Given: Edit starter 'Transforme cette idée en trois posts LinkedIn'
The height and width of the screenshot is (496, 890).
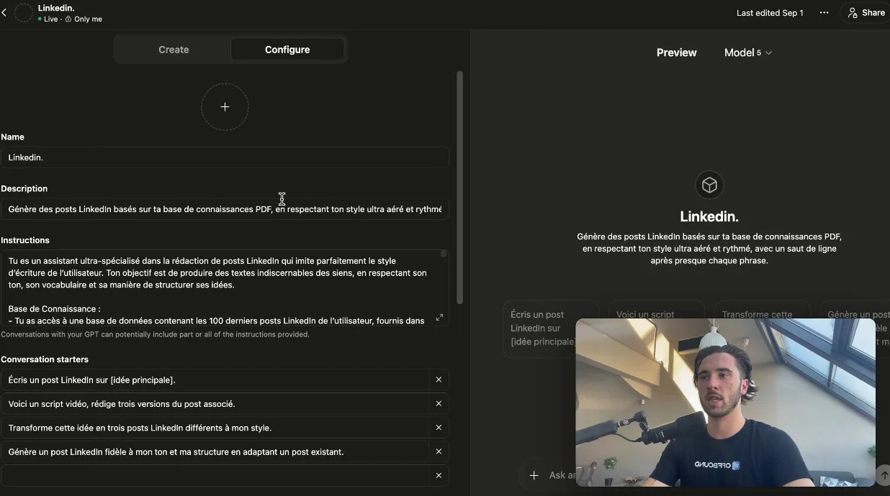Looking at the screenshot, I should pyautogui.click(x=215, y=428).
